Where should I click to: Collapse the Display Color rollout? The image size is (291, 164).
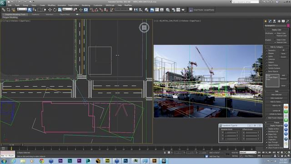click(276, 30)
